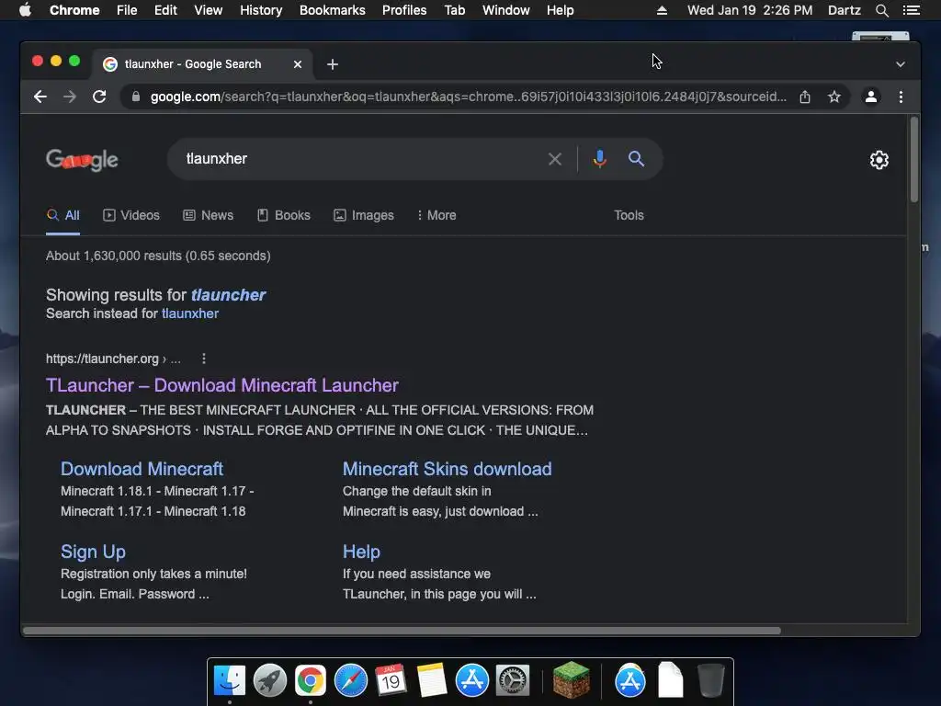Open the Apple menu
The height and width of the screenshot is (706, 941).
click(25, 10)
